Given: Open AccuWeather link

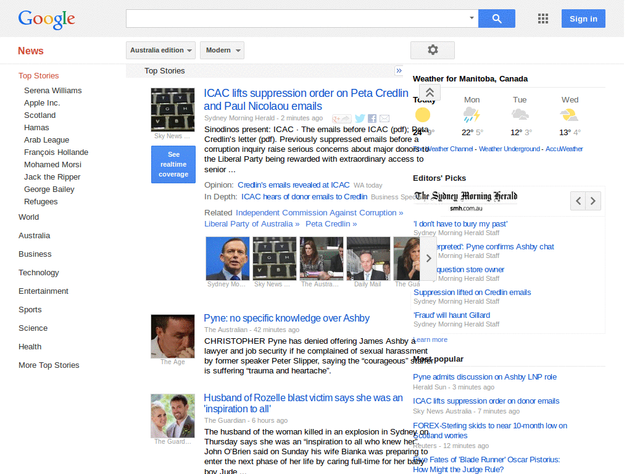Looking at the screenshot, I should pos(564,149).
